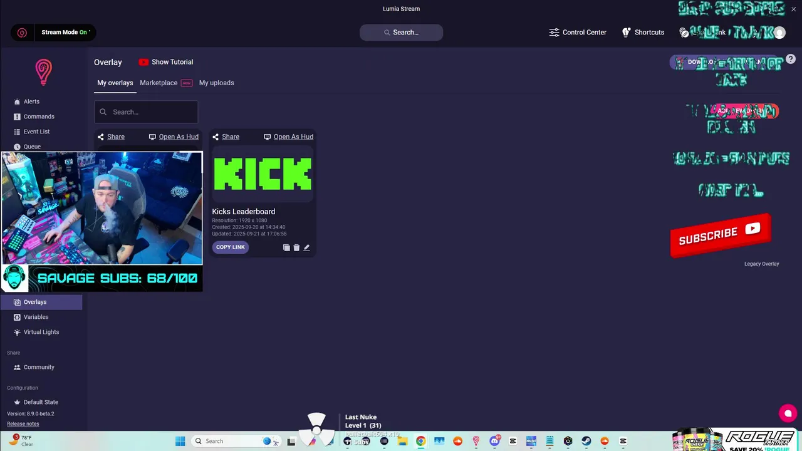Click Share on the webcam-covered overlay card

[111, 137]
